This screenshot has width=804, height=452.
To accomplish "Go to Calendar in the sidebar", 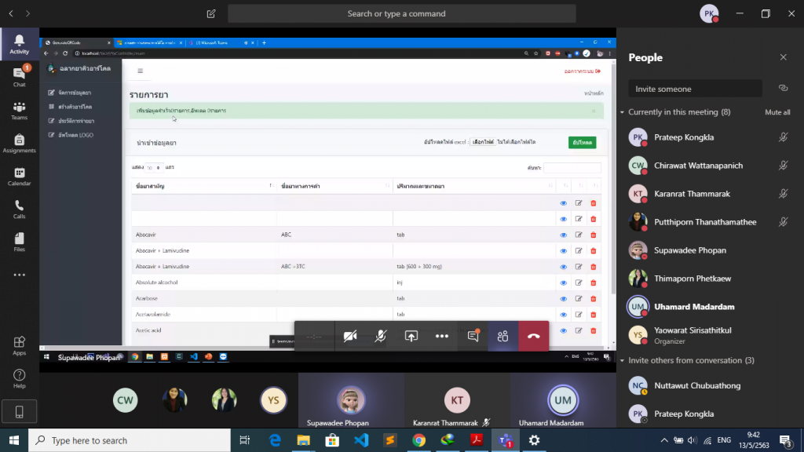I will coord(20,177).
